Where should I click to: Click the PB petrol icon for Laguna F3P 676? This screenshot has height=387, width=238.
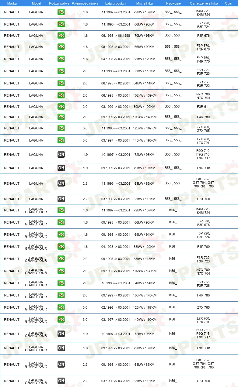[x=61, y=36]
